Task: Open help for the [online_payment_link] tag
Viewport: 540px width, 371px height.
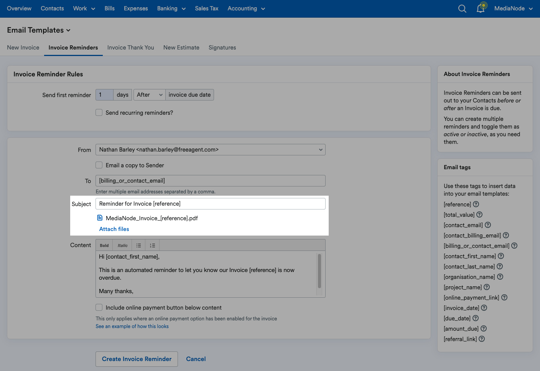Action: coord(504,298)
